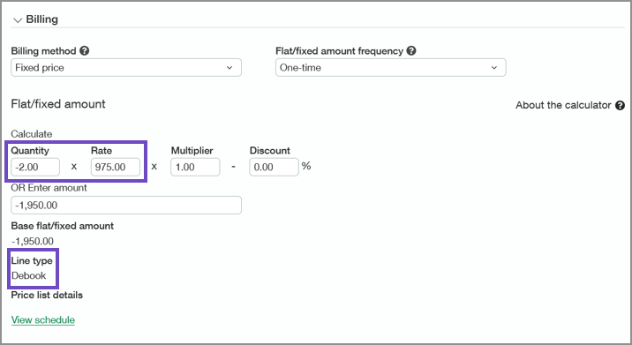Click the About the calculator text
The height and width of the screenshot is (345, 632).
[563, 105]
